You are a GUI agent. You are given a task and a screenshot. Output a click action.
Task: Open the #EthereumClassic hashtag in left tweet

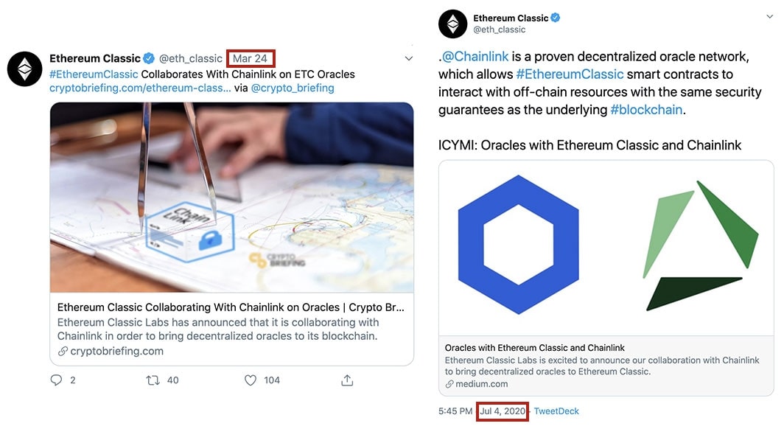pos(94,74)
